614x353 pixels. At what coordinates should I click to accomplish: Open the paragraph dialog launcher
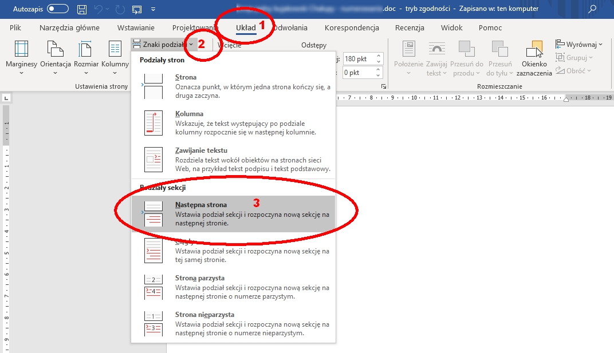point(383,86)
